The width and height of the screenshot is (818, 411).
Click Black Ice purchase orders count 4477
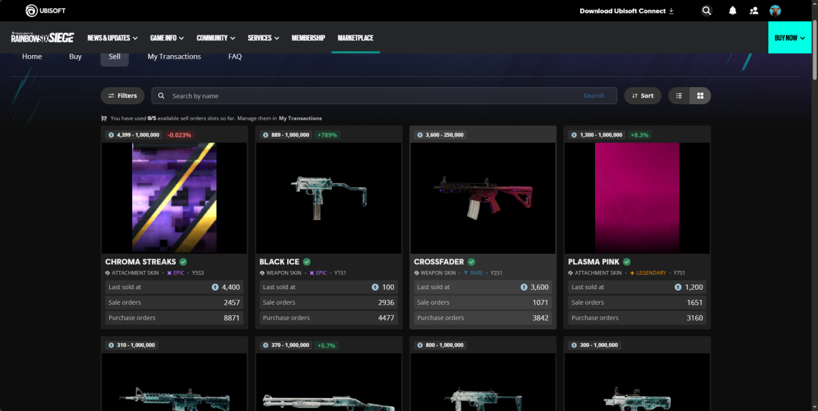386,318
